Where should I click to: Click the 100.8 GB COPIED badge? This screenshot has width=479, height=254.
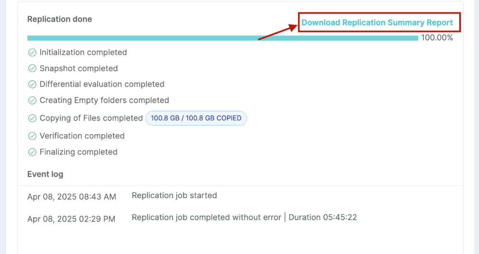(x=196, y=118)
